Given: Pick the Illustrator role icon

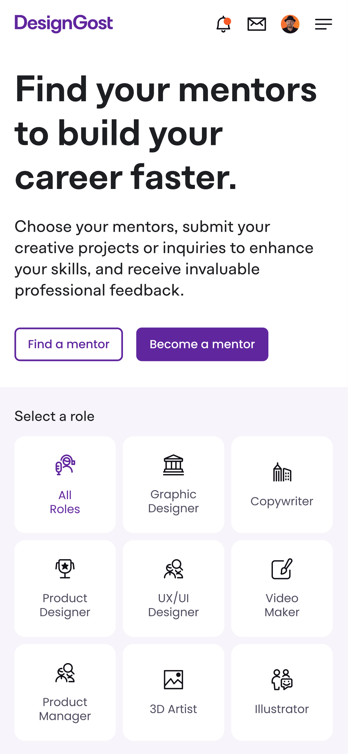Looking at the screenshot, I should pyautogui.click(x=282, y=679).
